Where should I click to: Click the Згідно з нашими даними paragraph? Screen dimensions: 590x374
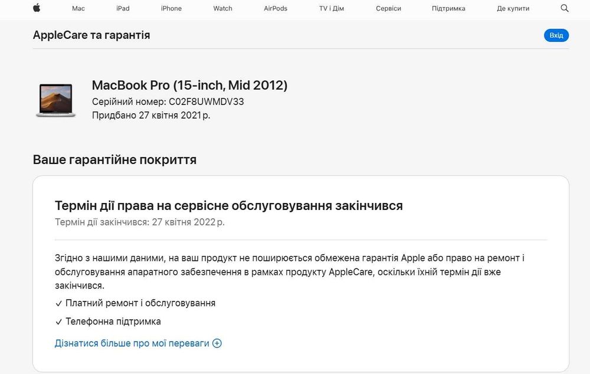290,272
